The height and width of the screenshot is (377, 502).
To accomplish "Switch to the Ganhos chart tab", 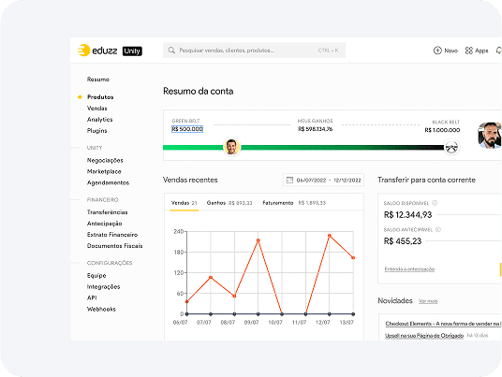I will click(x=229, y=203).
